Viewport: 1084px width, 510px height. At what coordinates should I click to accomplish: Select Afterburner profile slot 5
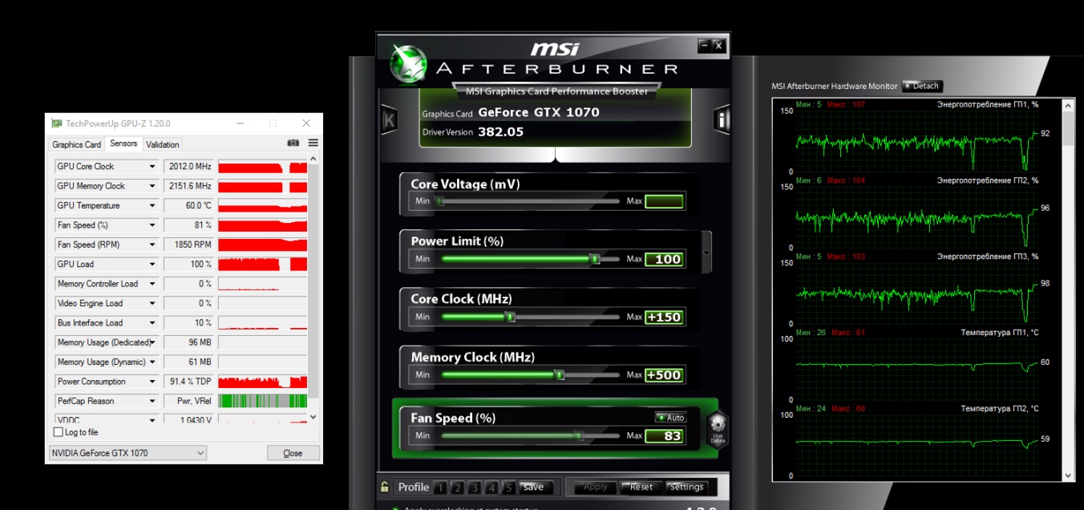[x=508, y=488]
